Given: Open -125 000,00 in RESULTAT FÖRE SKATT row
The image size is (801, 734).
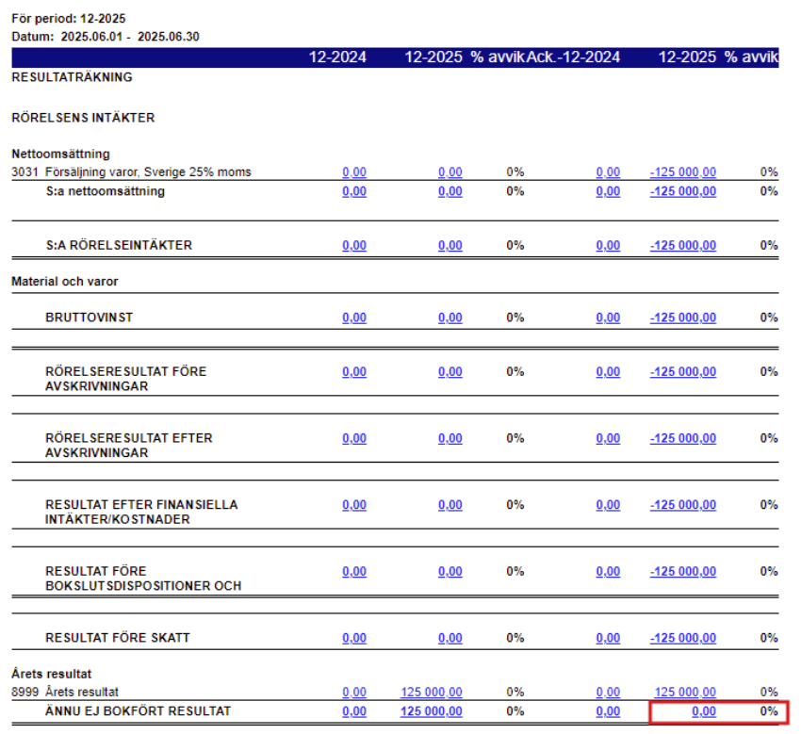Looking at the screenshot, I should [682, 638].
